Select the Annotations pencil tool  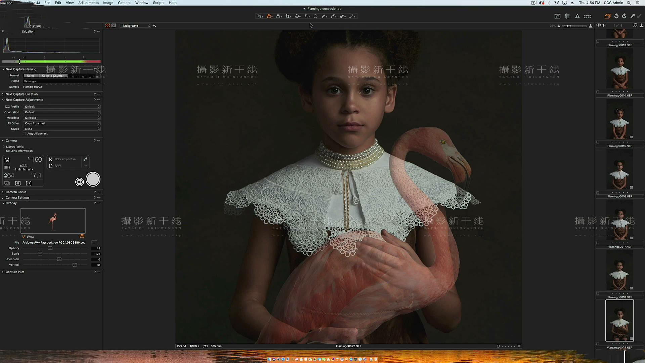[x=352, y=16]
